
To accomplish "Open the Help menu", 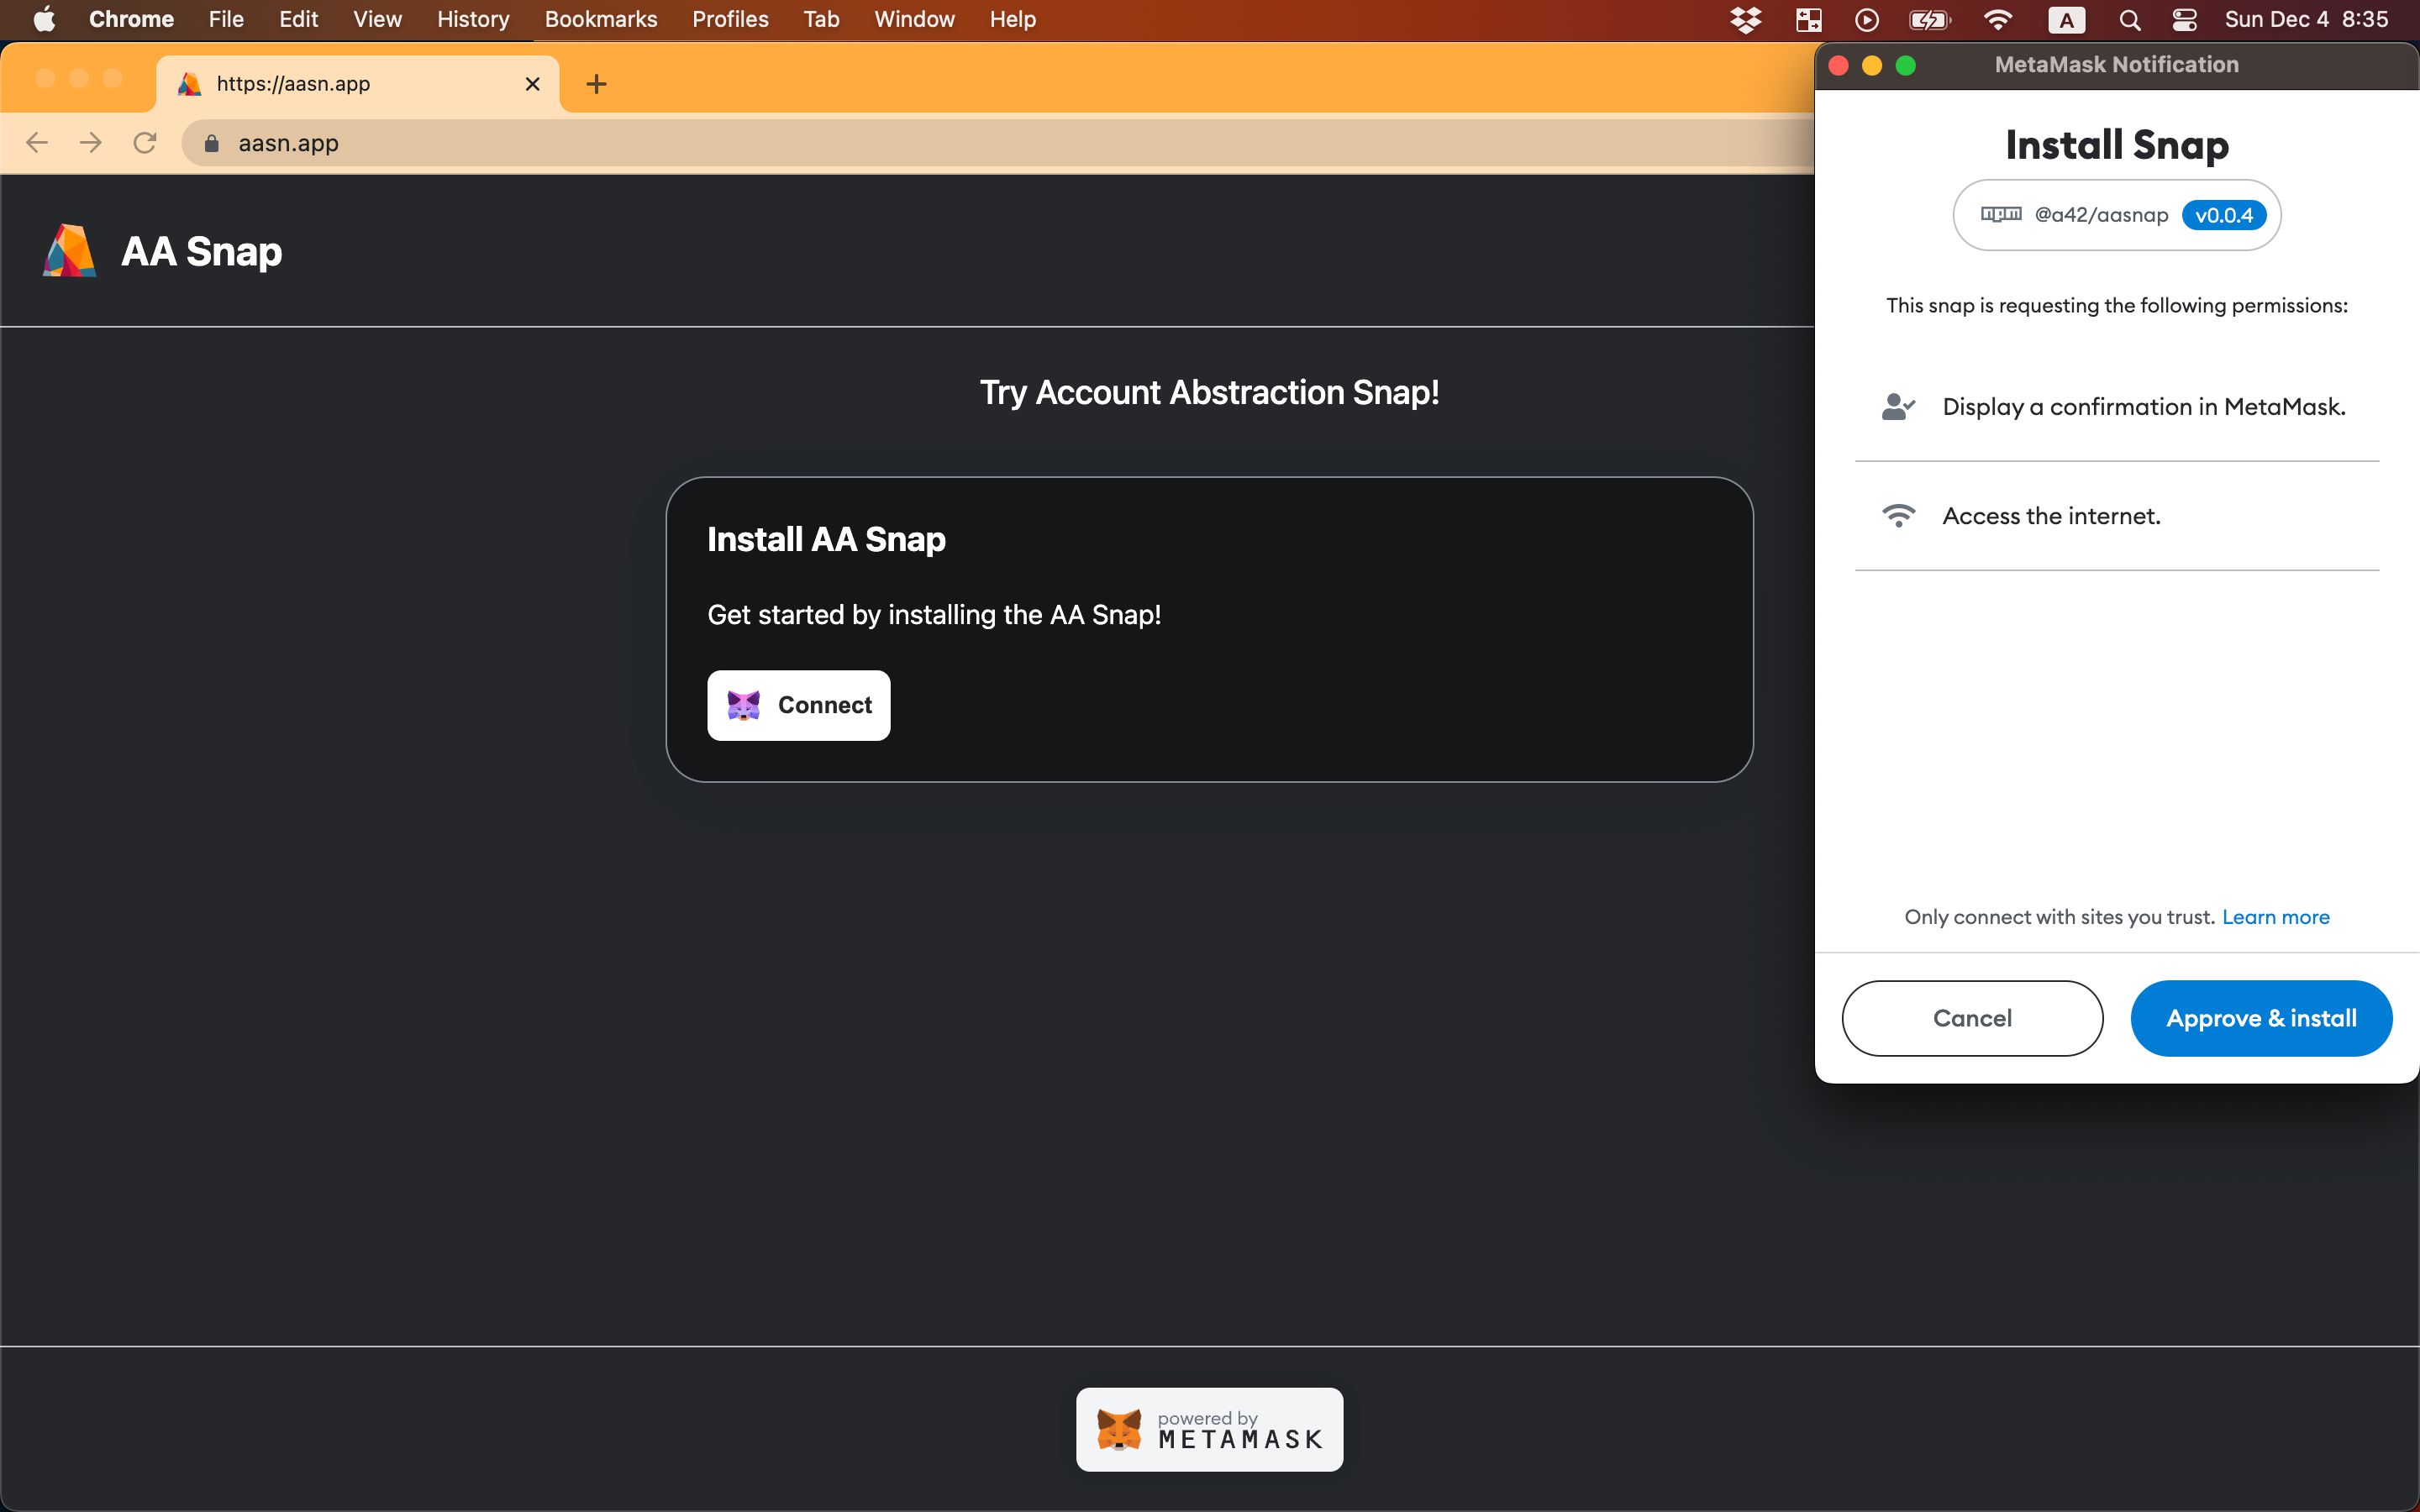I will click(x=1012, y=19).
